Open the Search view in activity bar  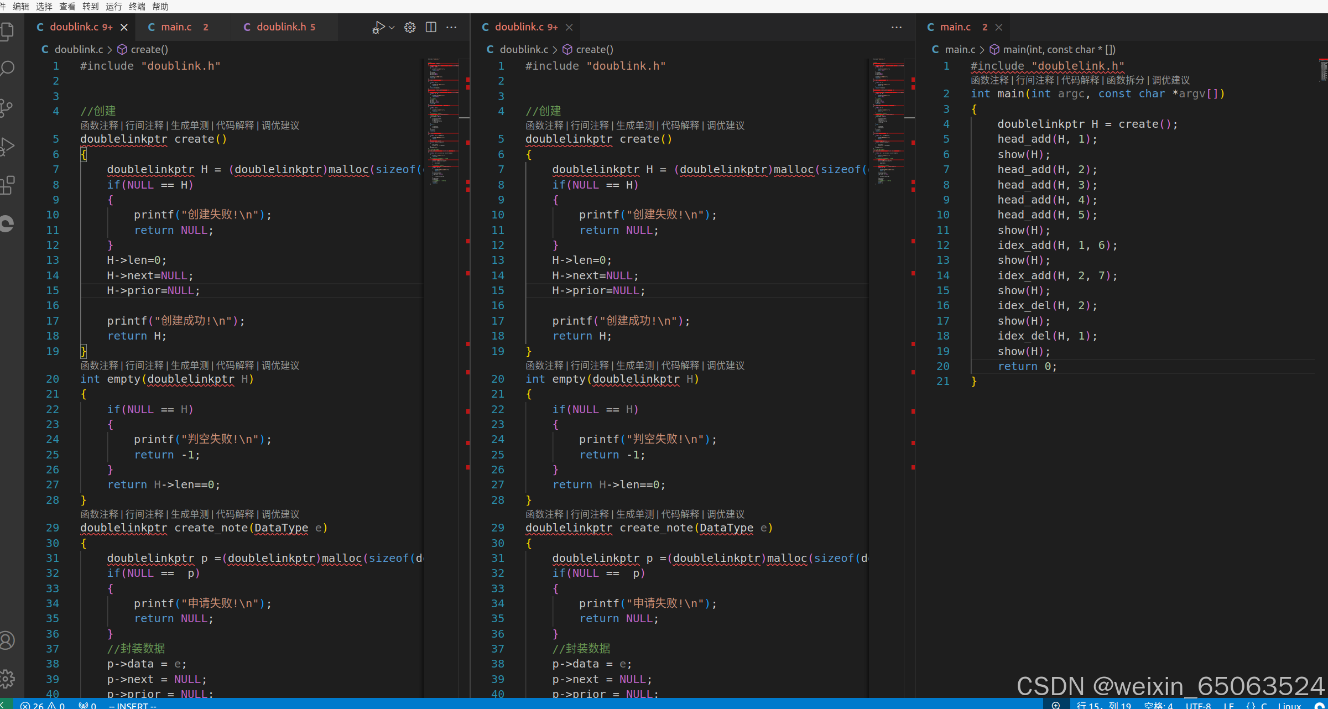[x=8, y=69]
